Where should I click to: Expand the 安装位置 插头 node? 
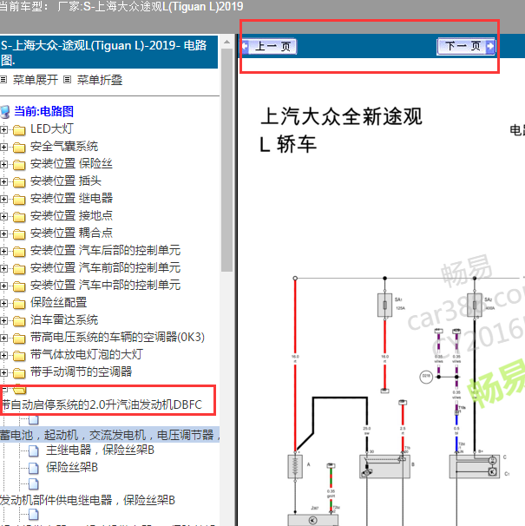coord(3,181)
